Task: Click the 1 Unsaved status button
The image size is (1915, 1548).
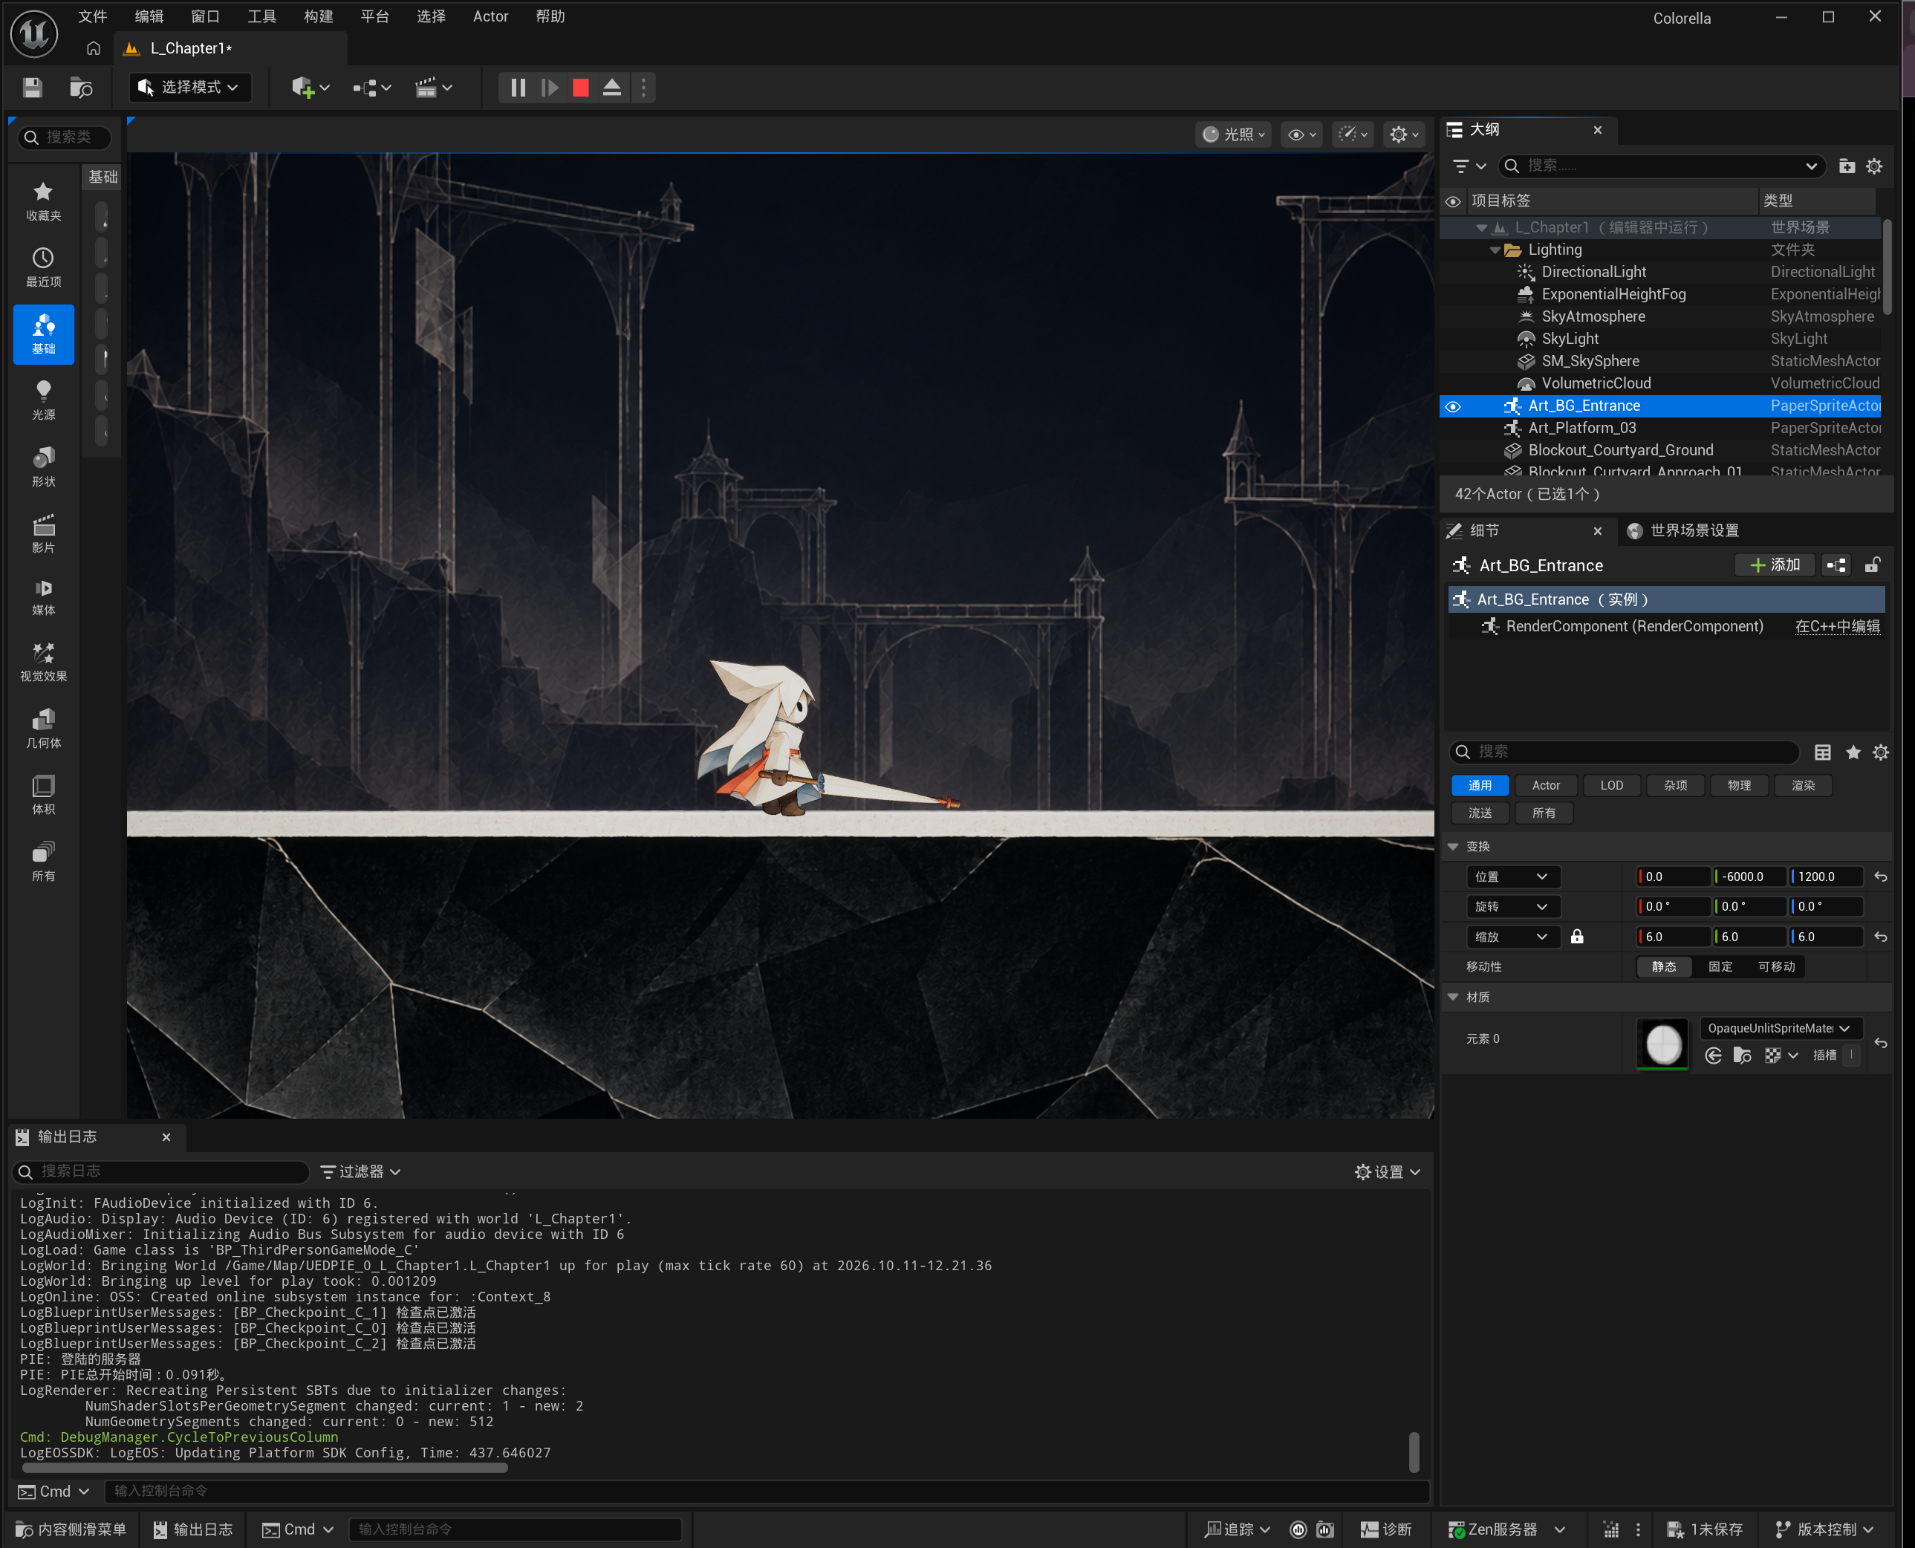Action: tap(1705, 1529)
